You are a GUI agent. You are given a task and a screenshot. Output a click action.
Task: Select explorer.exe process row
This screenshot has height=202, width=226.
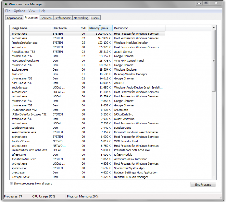pyautogui.click(x=88, y=69)
